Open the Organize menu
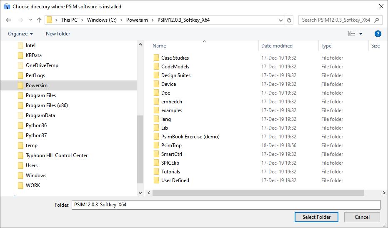This screenshot has height=228, width=388. point(20,34)
